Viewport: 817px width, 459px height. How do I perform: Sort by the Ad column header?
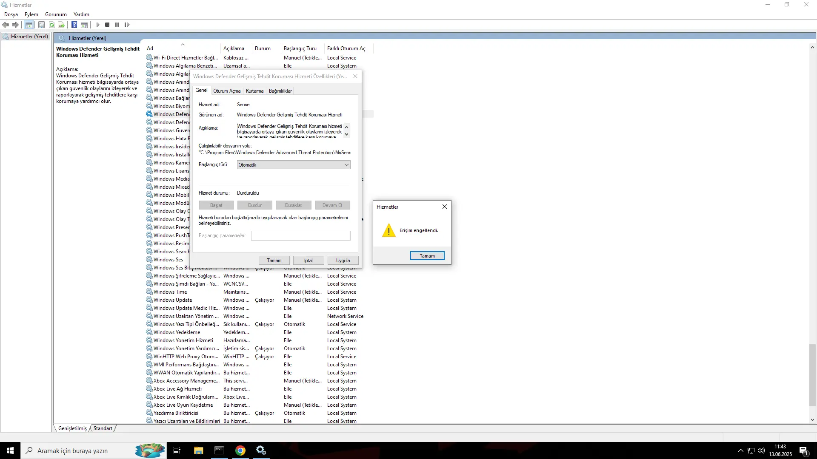[183, 48]
